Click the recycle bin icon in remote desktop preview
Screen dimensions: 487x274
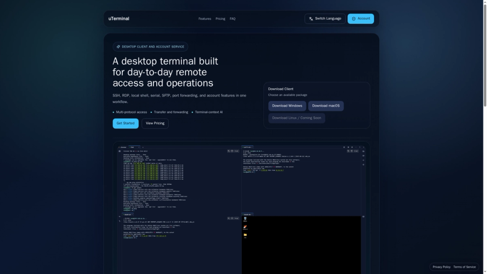[x=245, y=219]
